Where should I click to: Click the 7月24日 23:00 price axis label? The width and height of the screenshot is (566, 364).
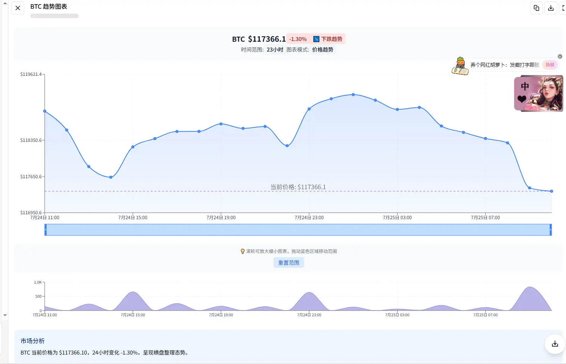pyautogui.click(x=309, y=218)
